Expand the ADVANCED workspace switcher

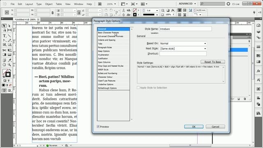[x=187, y=4]
